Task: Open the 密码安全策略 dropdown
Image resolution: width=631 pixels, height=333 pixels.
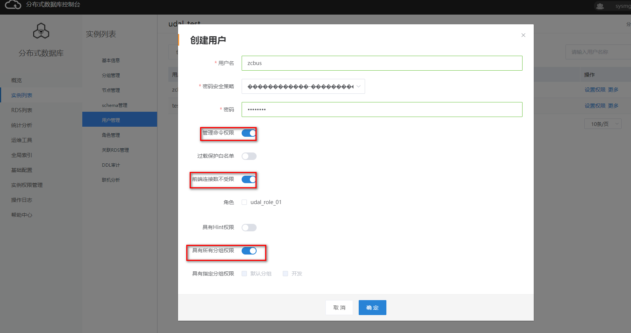Action: (x=303, y=86)
